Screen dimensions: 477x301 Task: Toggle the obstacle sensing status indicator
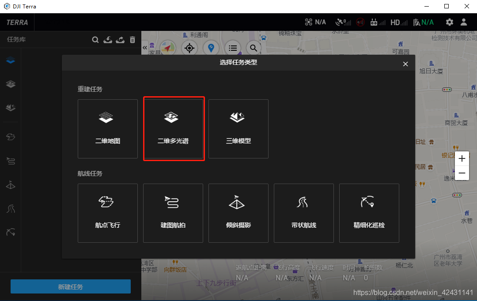360,22
